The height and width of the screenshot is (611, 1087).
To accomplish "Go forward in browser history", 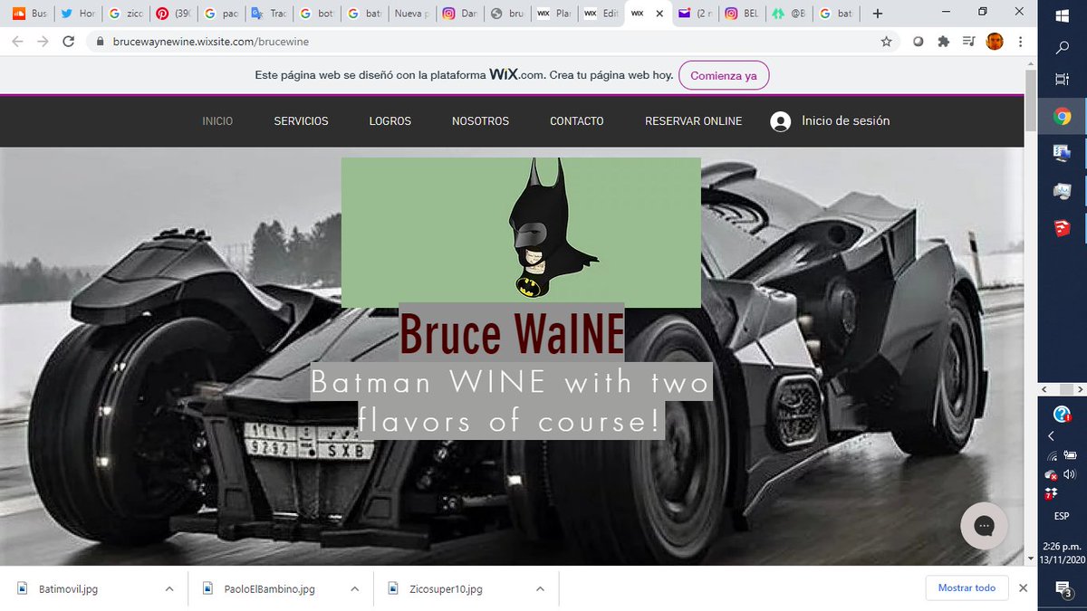I will 43,42.
